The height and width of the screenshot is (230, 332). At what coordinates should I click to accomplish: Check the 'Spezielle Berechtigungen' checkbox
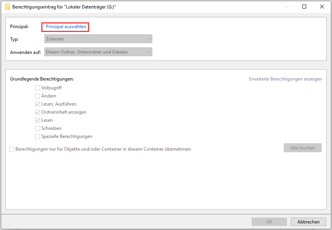pos(37,136)
